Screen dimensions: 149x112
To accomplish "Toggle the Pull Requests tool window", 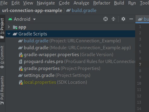I will click(2, 90).
